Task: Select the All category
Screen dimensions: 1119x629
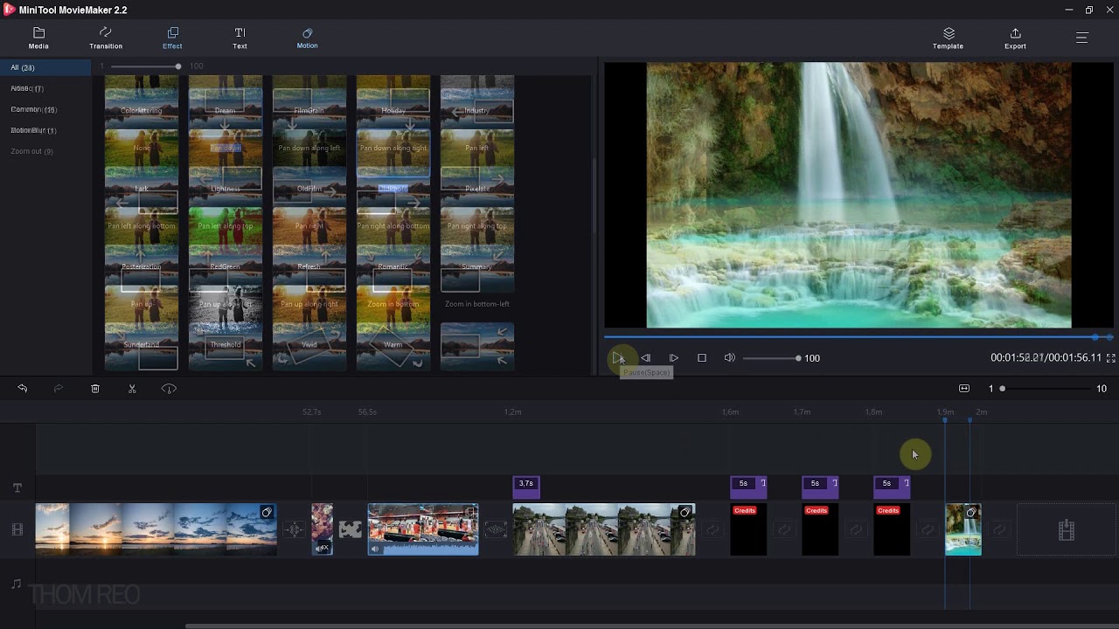Action: pos(45,67)
